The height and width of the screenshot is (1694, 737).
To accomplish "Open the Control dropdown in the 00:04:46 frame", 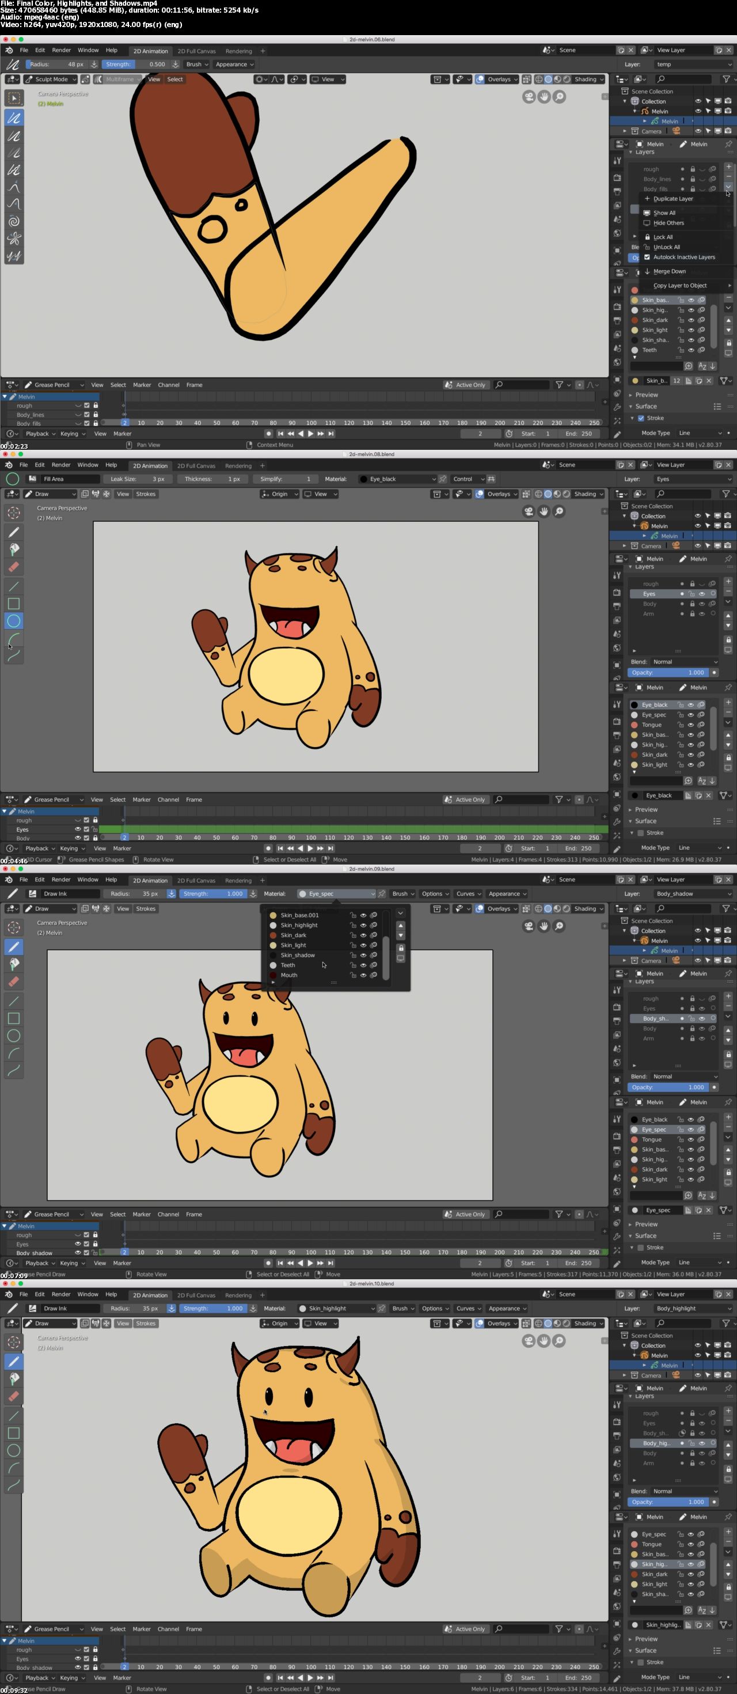I will [x=468, y=479].
